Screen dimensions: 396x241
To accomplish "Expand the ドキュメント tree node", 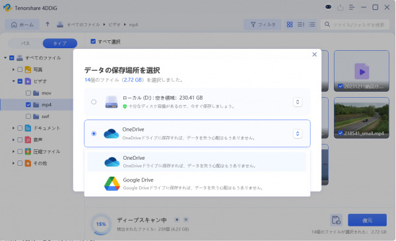I will 13,128.
